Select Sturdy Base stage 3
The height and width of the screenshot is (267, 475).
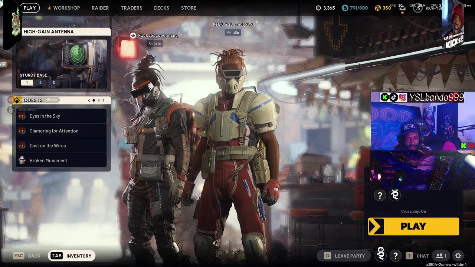pyautogui.click(x=53, y=83)
